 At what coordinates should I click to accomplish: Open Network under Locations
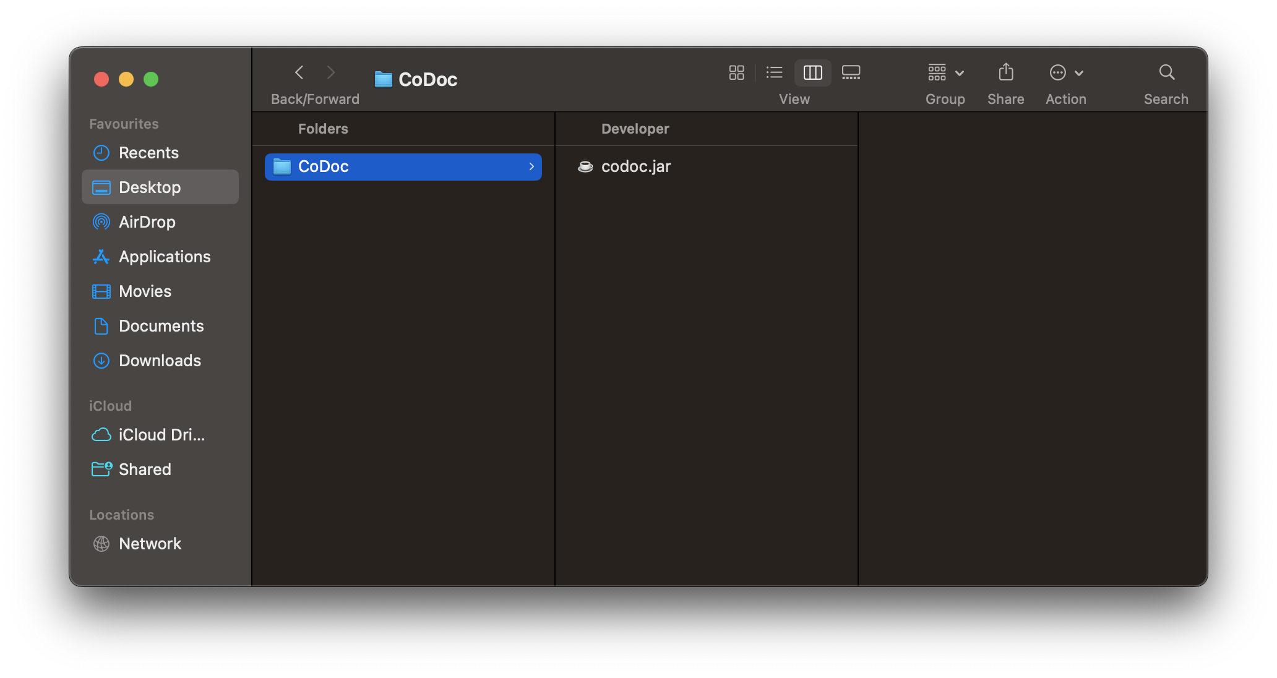click(160, 544)
